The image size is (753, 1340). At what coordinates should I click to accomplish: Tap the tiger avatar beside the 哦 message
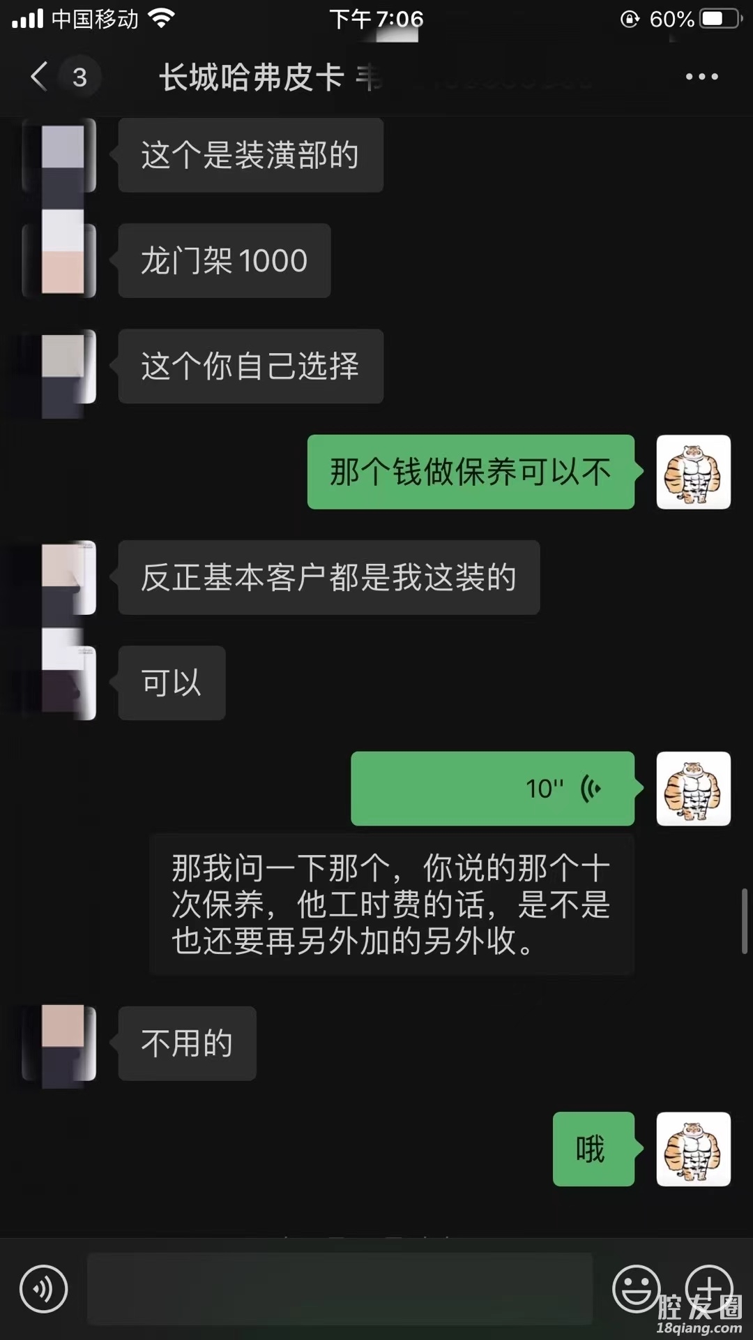(x=693, y=1149)
